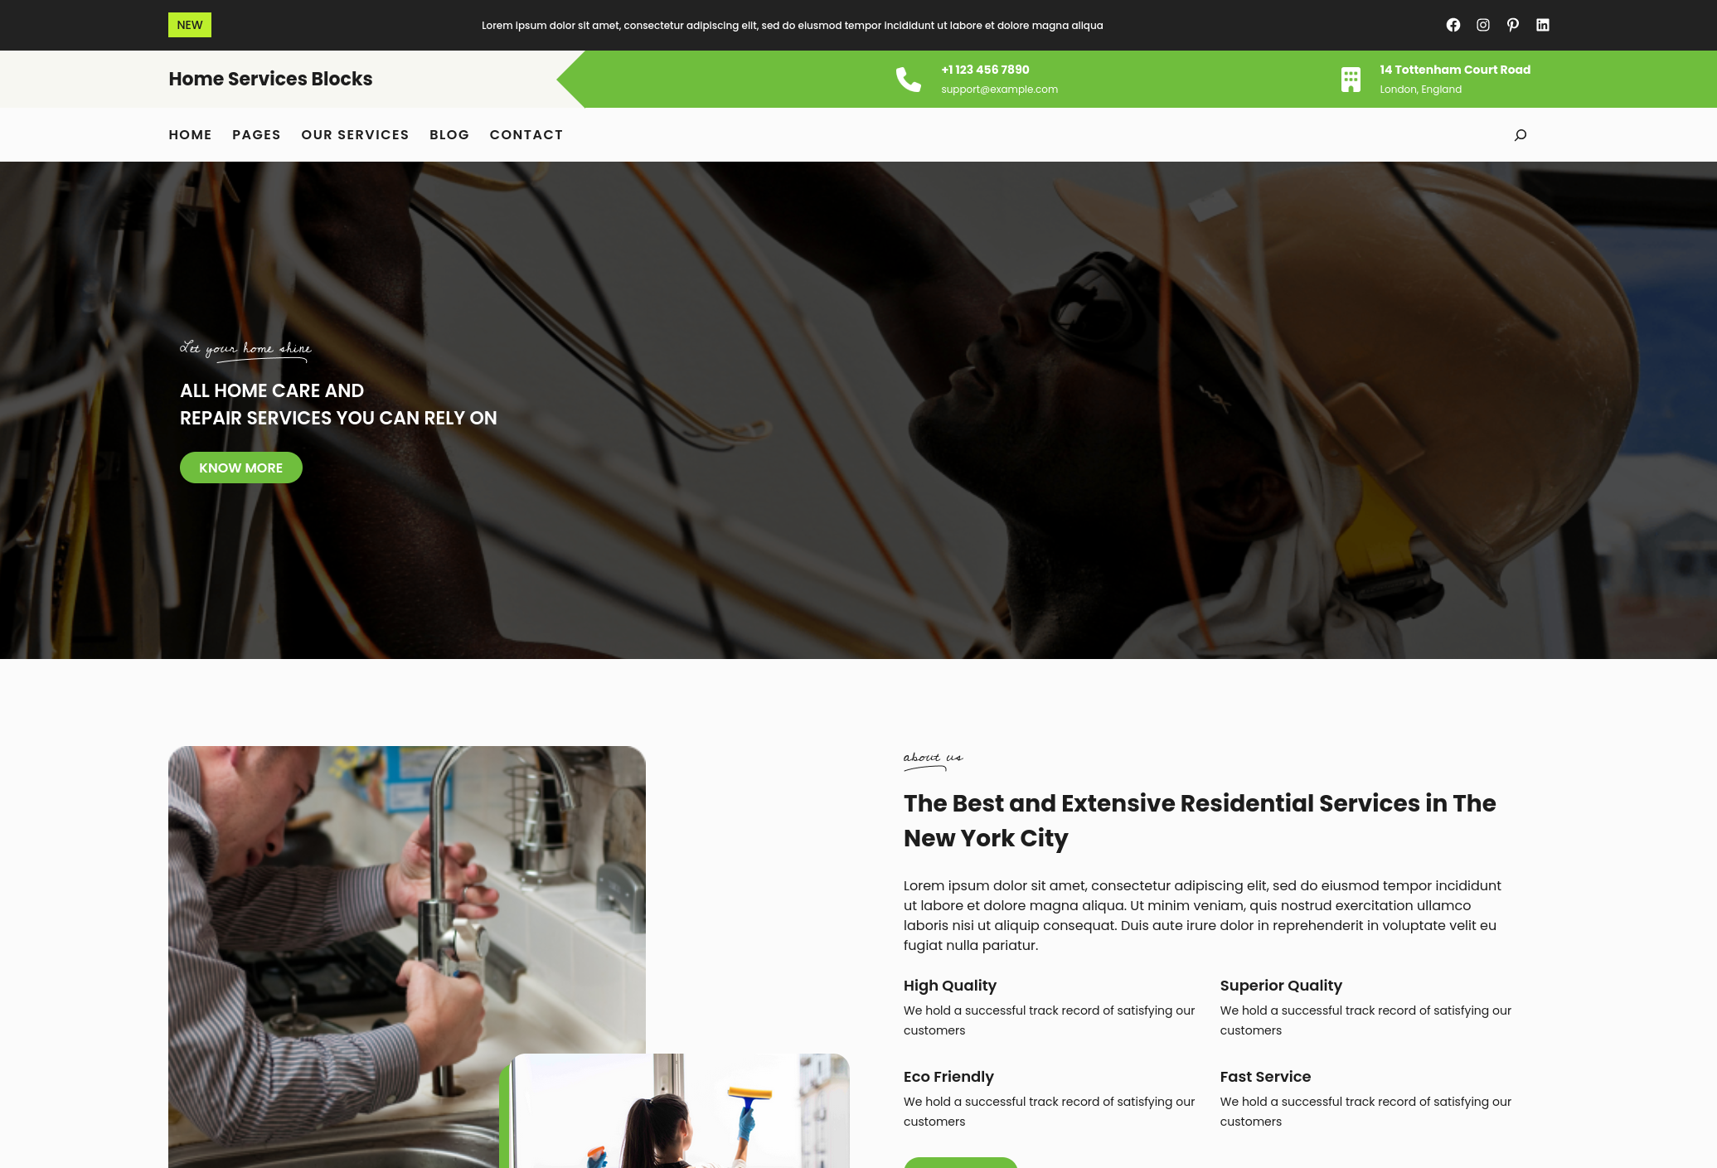Screen dimensions: 1717x1168
Task: Click the building address icon
Action: point(1351,80)
